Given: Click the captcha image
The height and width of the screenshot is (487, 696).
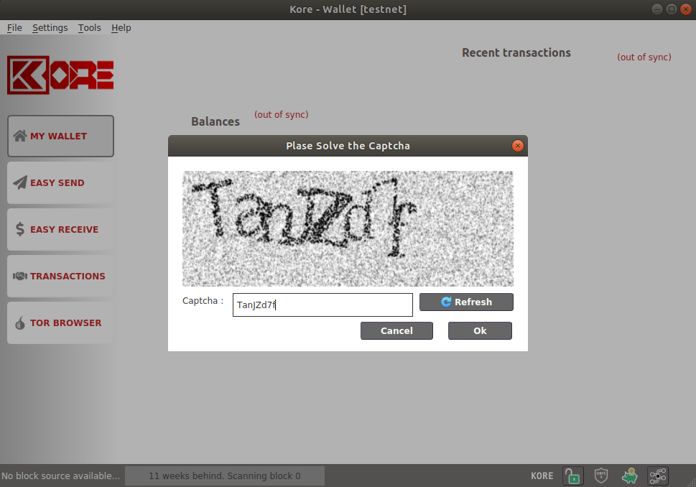Looking at the screenshot, I should click(348, 228).
